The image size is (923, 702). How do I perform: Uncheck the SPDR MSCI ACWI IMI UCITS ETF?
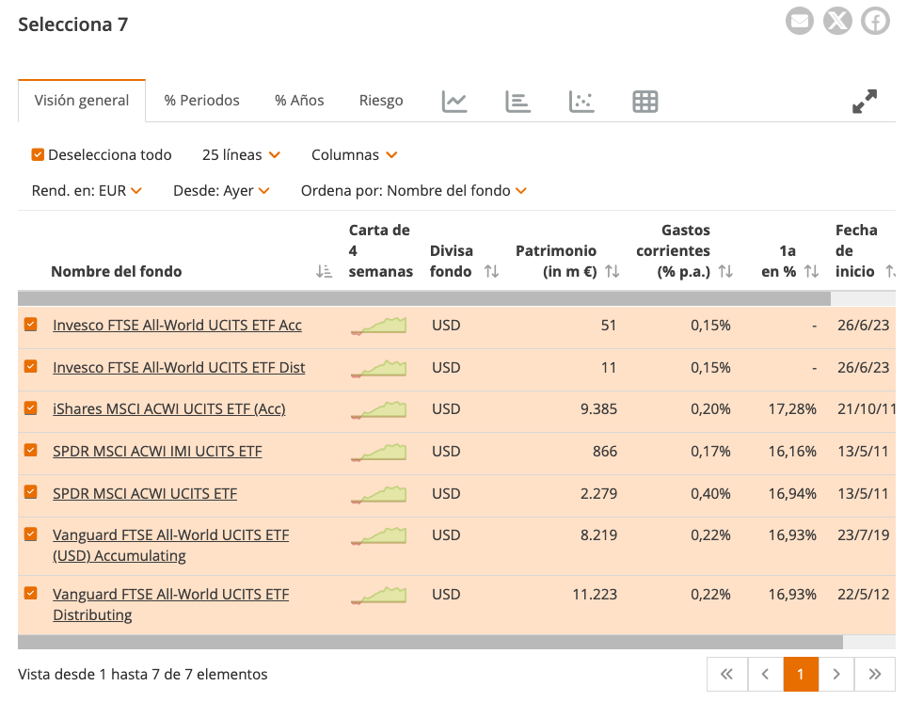click(x=30, y=451)
